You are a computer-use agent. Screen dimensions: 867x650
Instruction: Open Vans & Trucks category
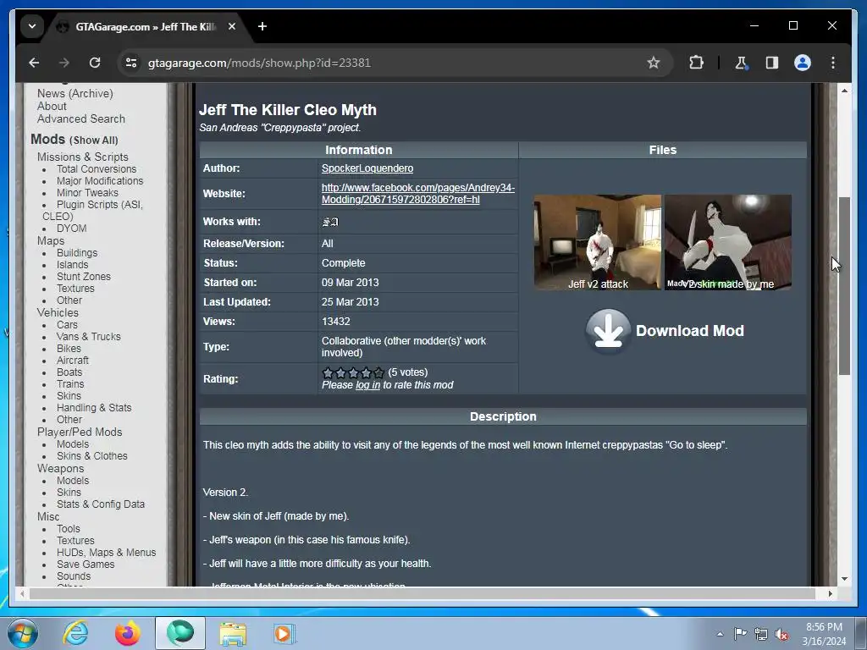coord(88,337)
